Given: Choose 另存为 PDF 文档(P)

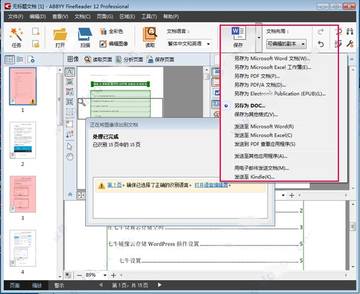Looking at the screenshot, I should point(257,76).
